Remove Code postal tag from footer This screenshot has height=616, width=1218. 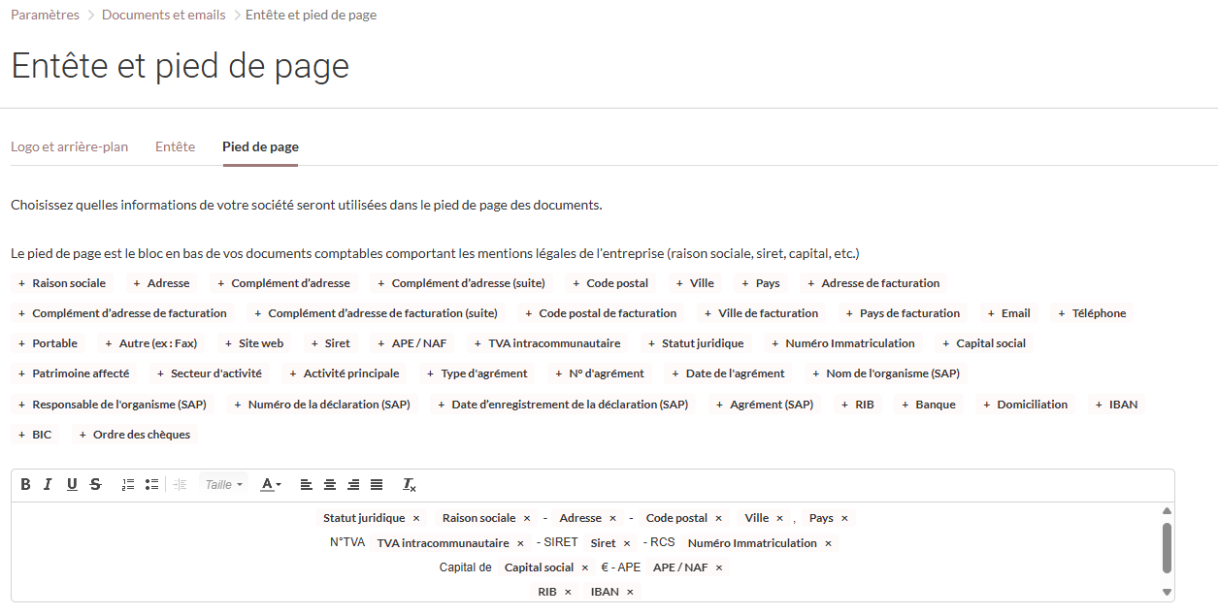(718, 518)
